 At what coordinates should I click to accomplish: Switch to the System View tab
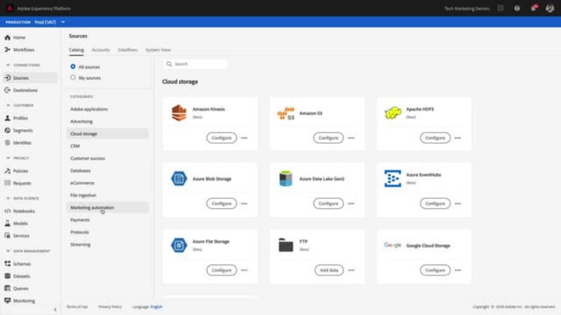(158, 49)
